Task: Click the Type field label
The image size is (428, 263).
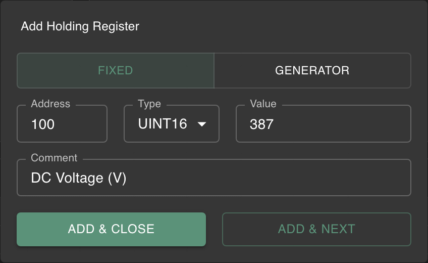Action: (149, 104)
